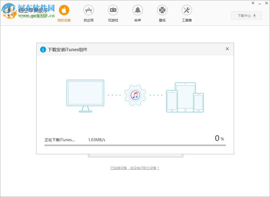Open the Ringtones (铃声) section

click(137, 14)
